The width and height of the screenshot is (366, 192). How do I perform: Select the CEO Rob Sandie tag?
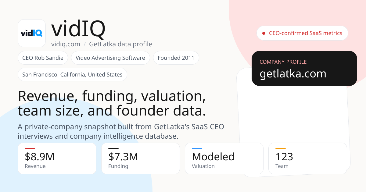click(x=43, y=58)
